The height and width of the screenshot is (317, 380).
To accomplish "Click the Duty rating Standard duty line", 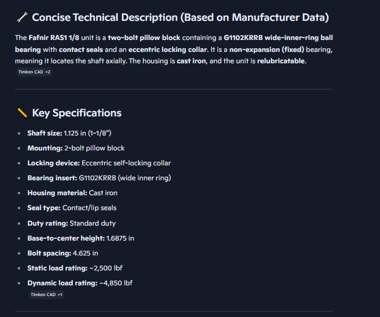I will pos(72,223).
